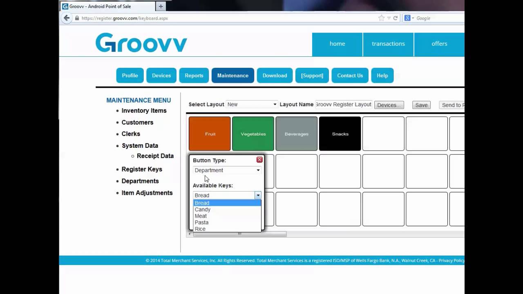
Task: Click the Groovv logo
Action: click(141, 43)
